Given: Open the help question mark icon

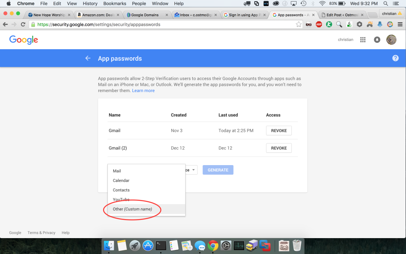Looking at the screenshot, I should click(395, 58).
